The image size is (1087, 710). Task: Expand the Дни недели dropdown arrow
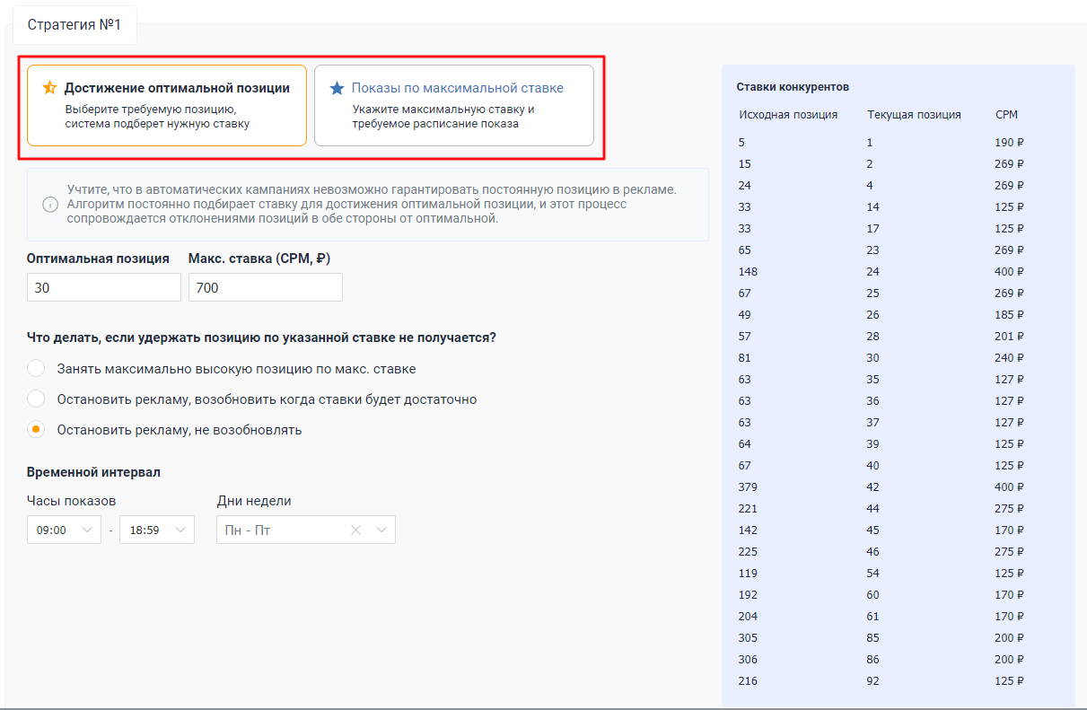381,530
